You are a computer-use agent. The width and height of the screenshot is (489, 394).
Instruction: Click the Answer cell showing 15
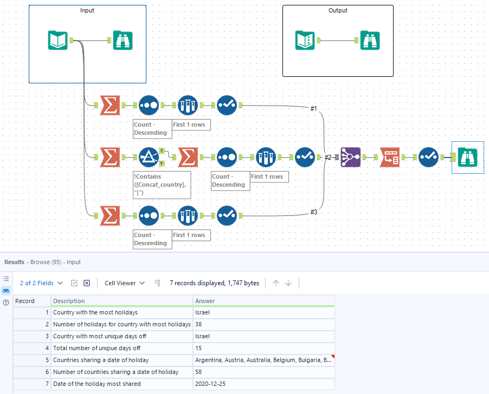point(264,348)
